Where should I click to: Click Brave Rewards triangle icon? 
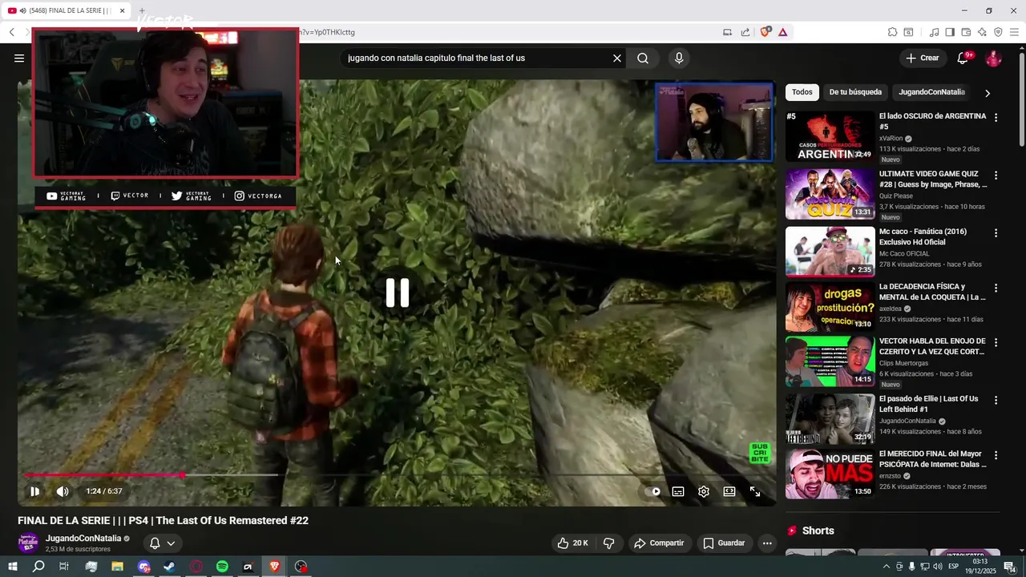pyautogui.click(x=783, y=32)
